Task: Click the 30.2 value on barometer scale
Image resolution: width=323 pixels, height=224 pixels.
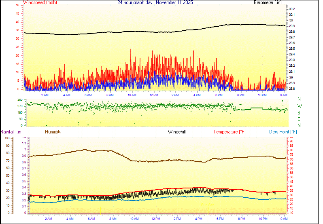Action: [291, 9]
